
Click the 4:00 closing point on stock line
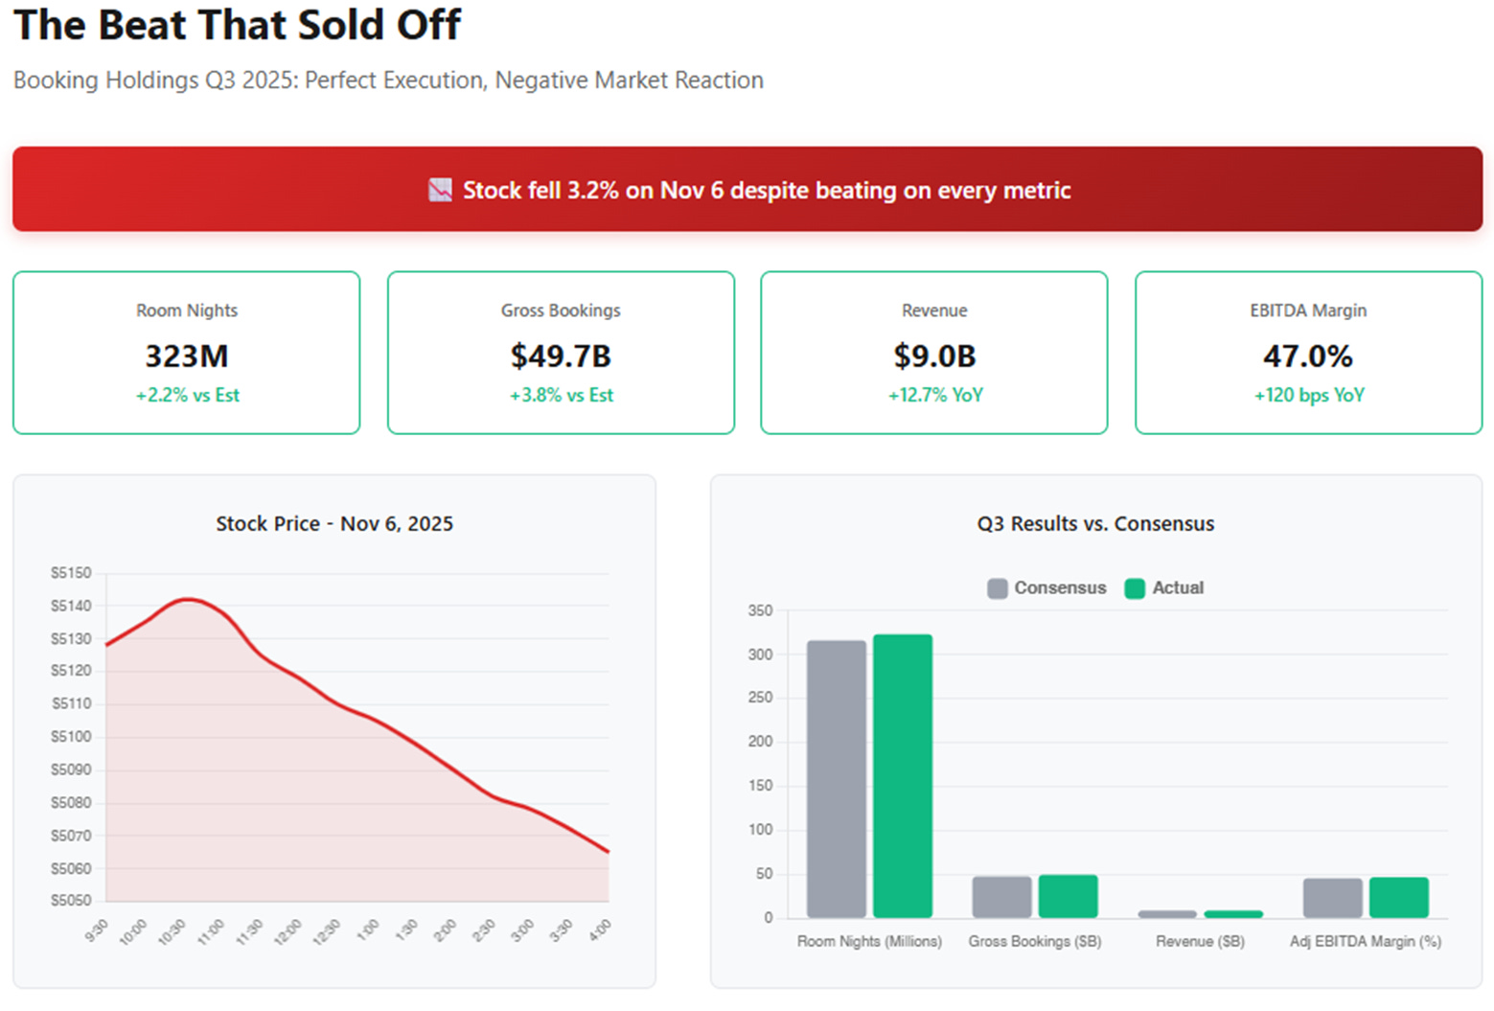[608, 851]
